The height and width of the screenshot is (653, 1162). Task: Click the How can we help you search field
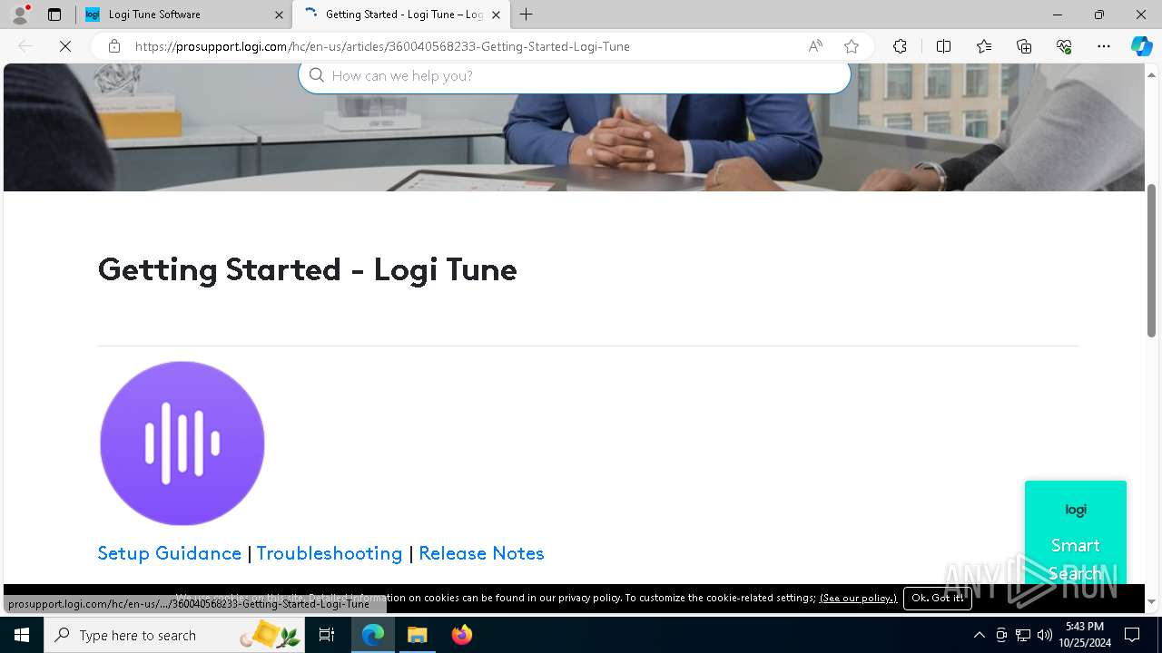coord(575,76)
